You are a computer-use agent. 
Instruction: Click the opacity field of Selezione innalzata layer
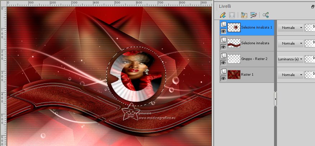pyautogui.click(x=310, y=43)
